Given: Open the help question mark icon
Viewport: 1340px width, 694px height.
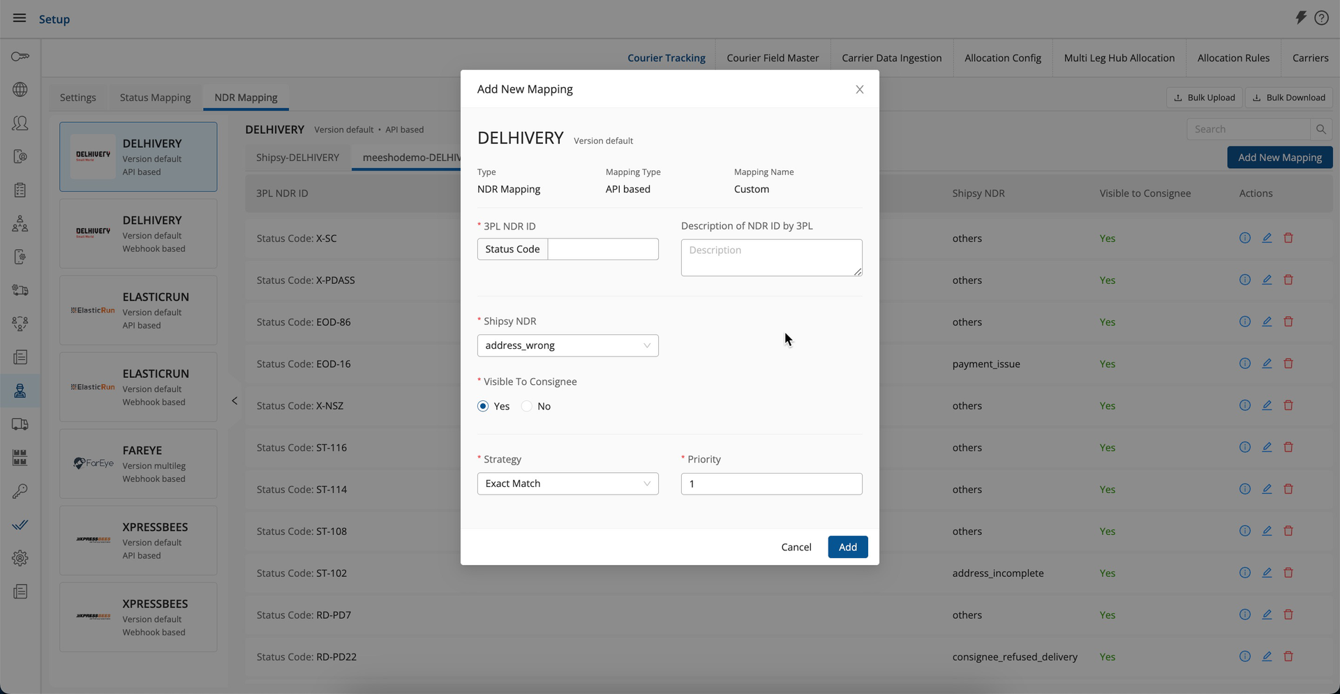Looking at the screenshot, I should click(x=1321, y=18).
